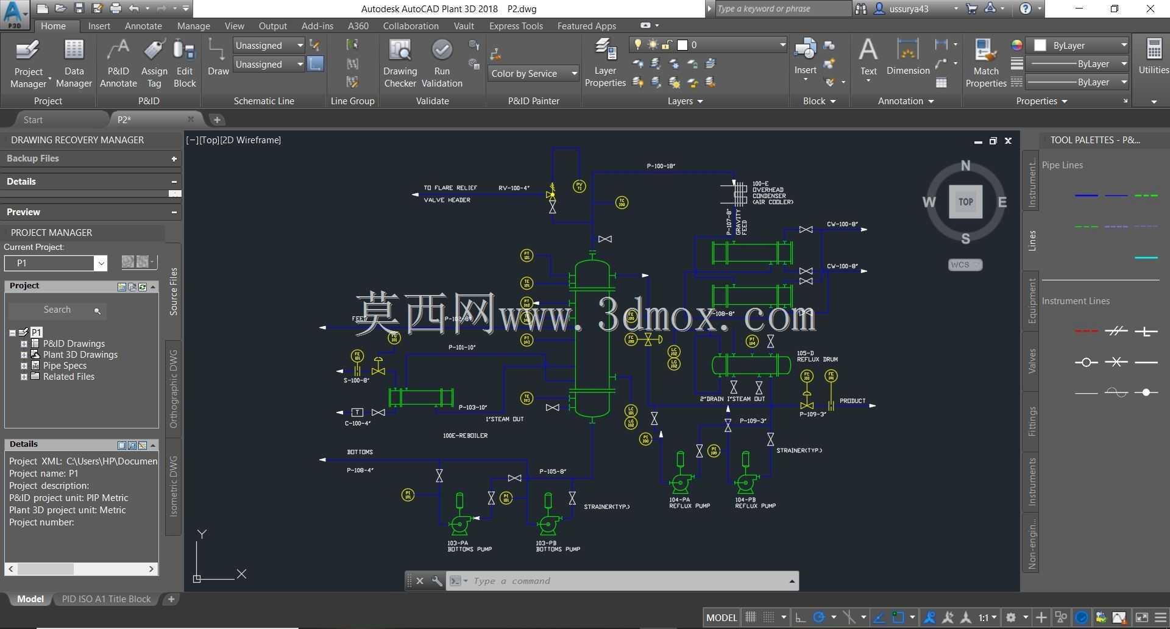1170x629 pixels.
Task: Click the MODEL status bar button
Action: point(721,617)
